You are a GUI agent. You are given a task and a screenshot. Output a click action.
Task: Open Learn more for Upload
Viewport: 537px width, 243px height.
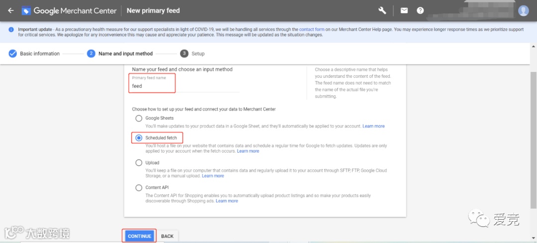[x=213, y=176]
